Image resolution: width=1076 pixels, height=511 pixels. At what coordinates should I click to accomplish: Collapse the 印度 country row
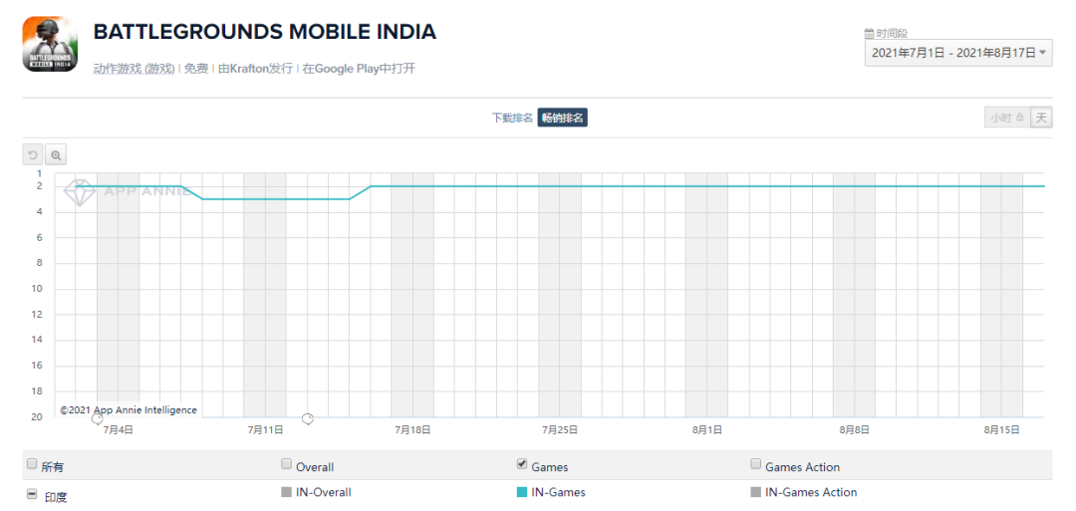pos(32,495)
